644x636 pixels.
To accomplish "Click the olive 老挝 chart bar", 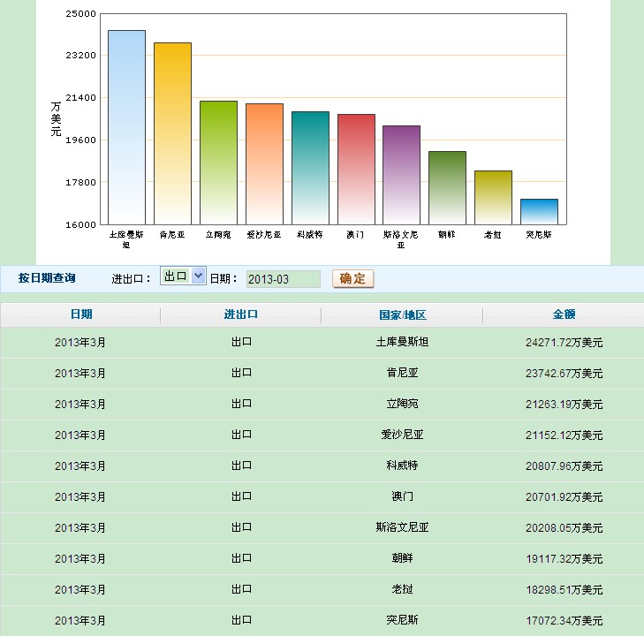I will point(493,197).
